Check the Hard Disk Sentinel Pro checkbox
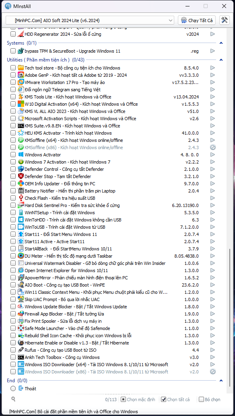The image size is (235, 416). pos(13,205)
